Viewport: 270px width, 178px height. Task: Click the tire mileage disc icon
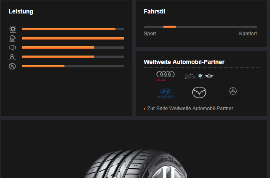[x=12, y=66]
